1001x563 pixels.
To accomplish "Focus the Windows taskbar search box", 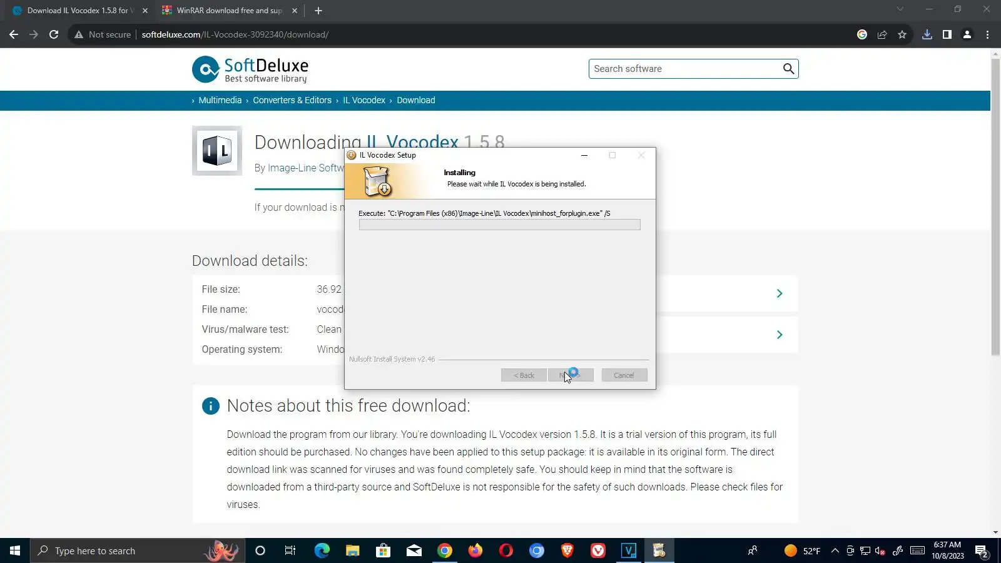I will tap(138, 550).
